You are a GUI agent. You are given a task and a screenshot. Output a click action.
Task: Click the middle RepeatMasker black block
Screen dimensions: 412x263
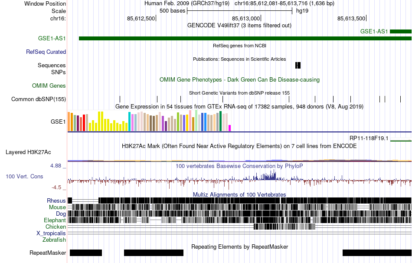click(x=154, y=253)
